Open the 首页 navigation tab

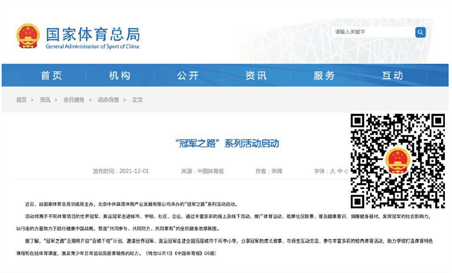(51, 76)
